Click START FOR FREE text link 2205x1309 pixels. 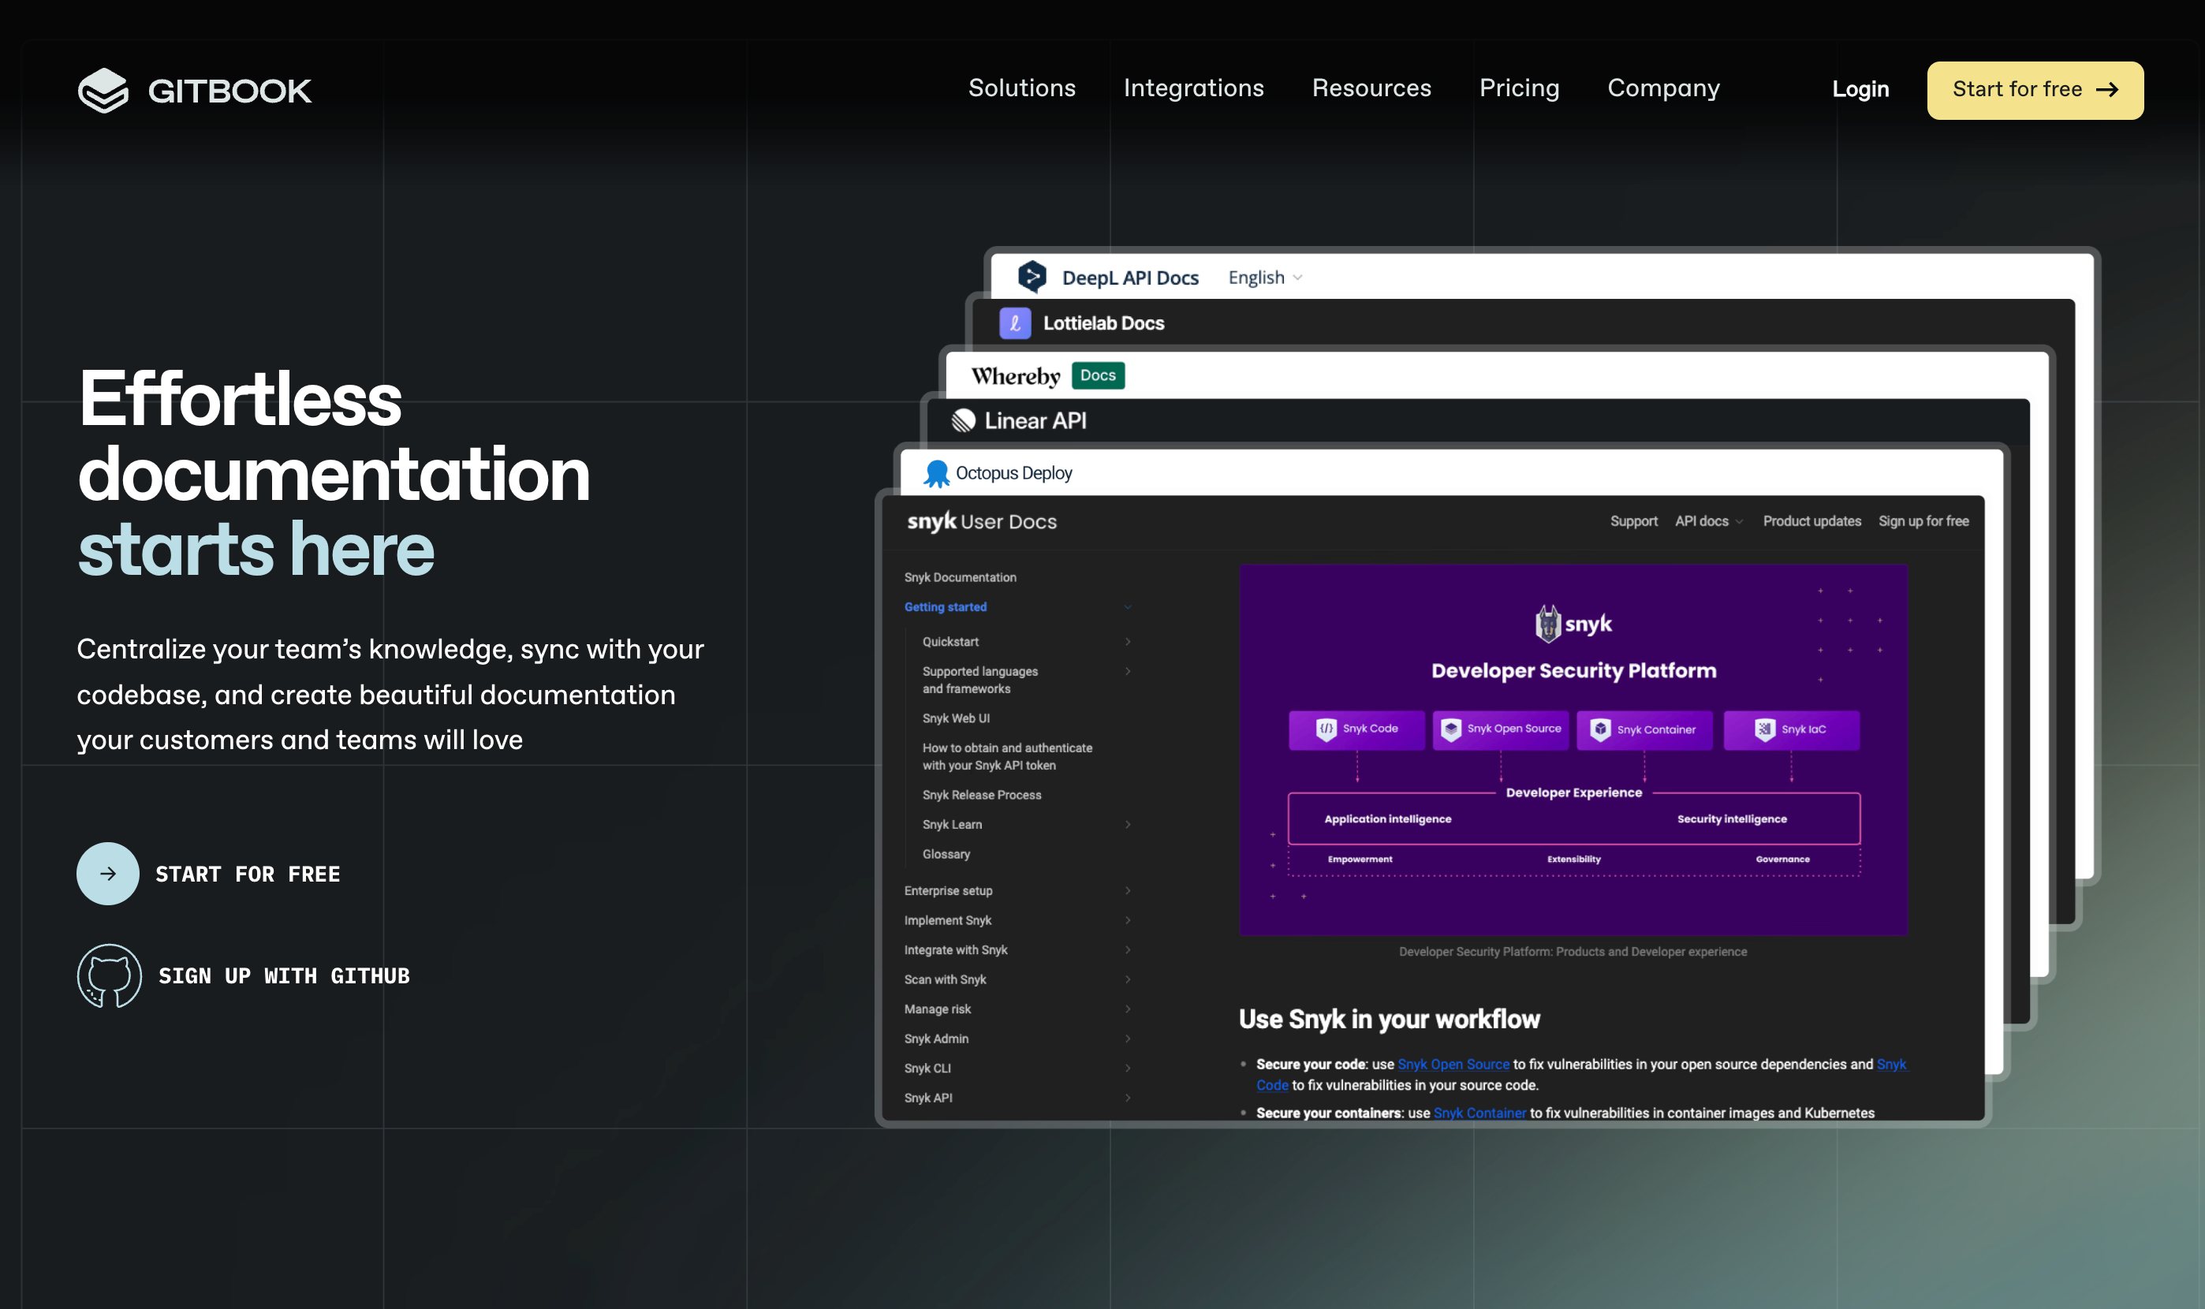click(248, 875)
